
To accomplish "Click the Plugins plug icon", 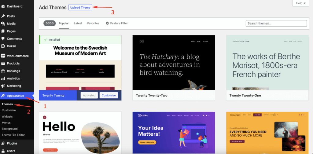I will (3, 143).
